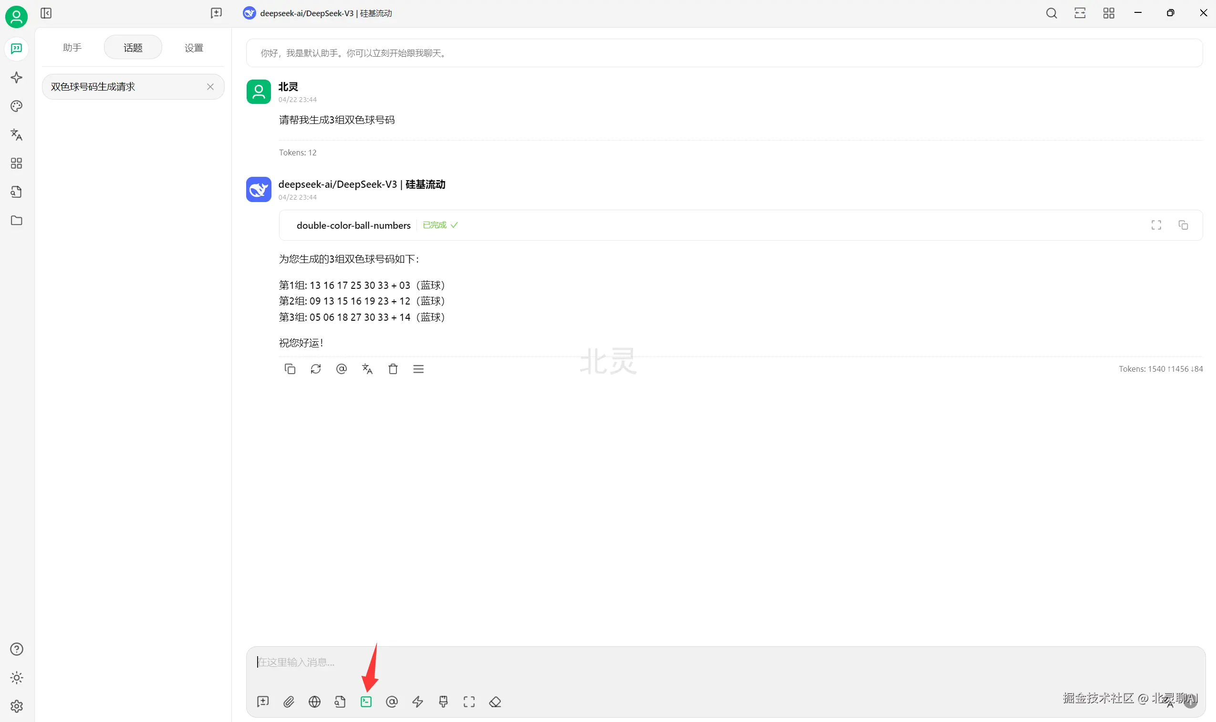Open message options hamburger menu
The width and height of the screenshot is (1216, 722).
418,369
